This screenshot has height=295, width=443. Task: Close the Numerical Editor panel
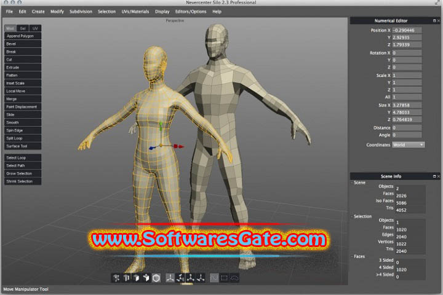439,21
